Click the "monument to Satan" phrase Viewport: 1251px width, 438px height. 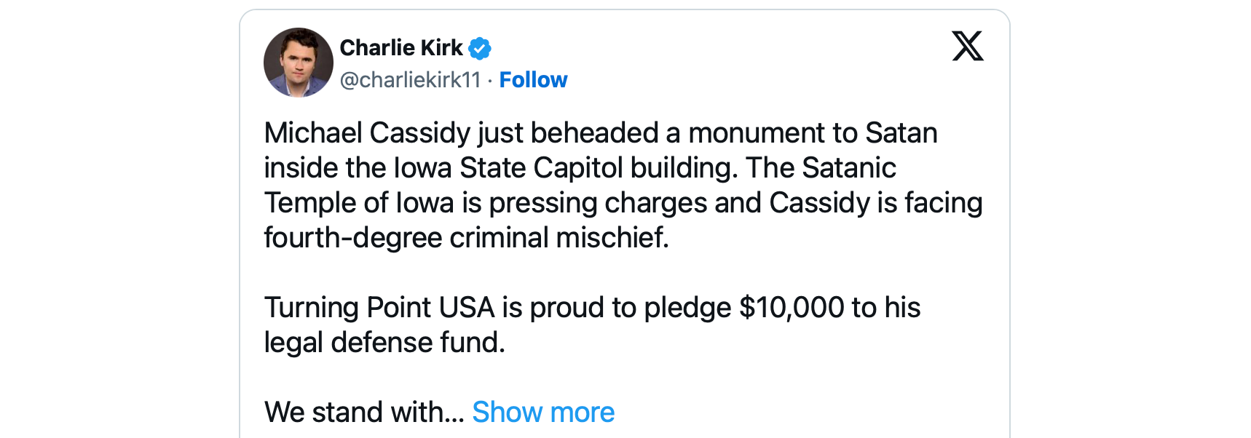point(813,133)
